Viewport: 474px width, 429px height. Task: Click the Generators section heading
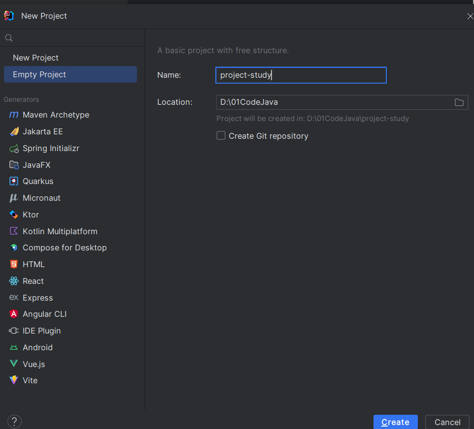pos(21,99)
